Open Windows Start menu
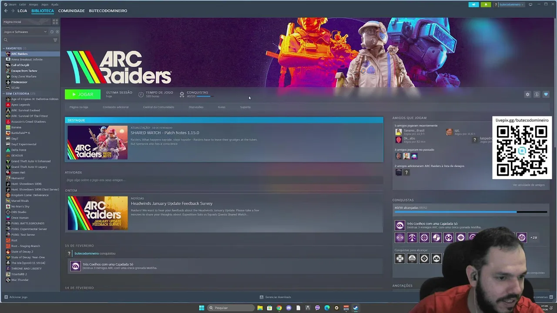The image size is (557, 313). pos(201,308)
